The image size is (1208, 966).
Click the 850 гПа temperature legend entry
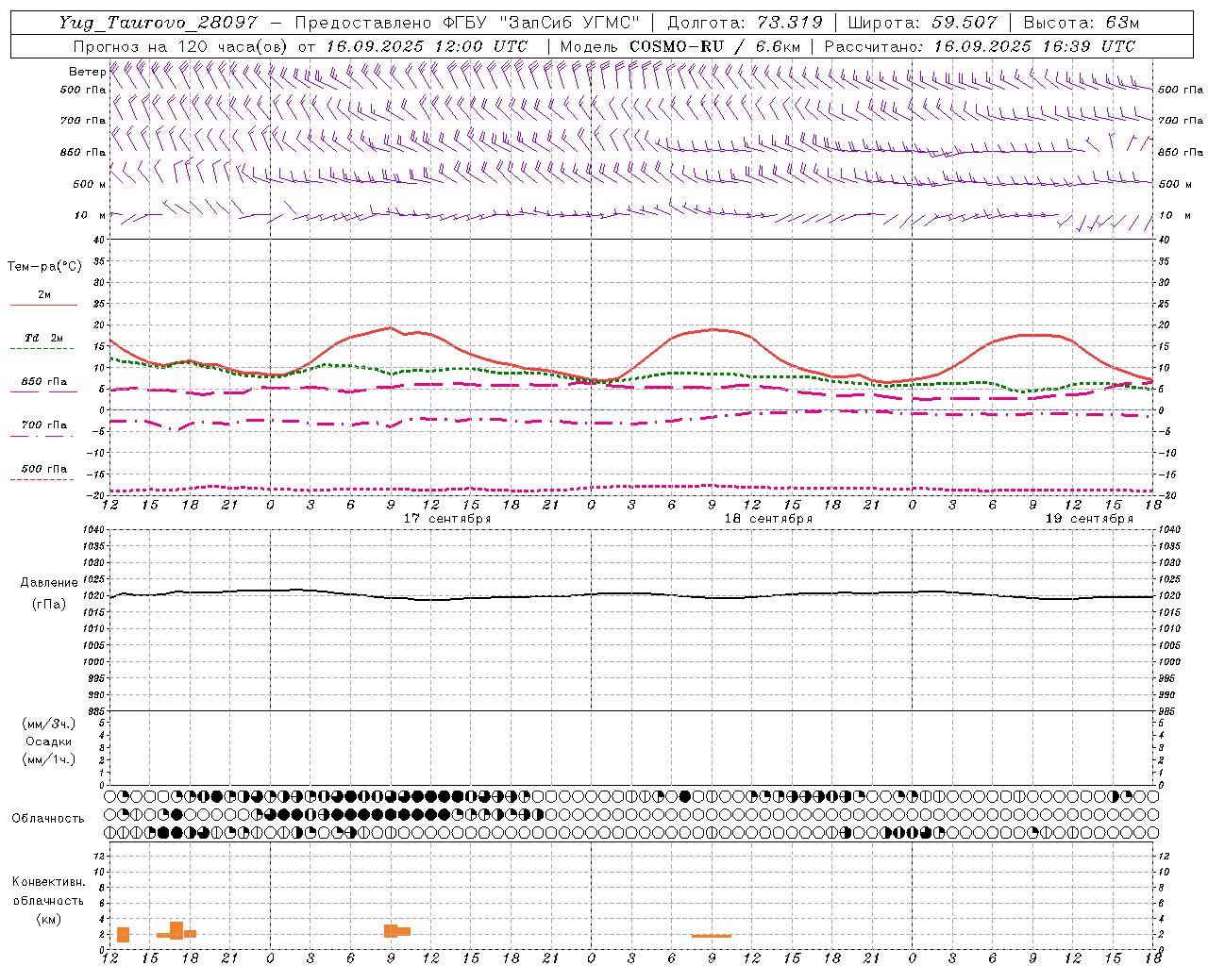[x=43, y=381]
